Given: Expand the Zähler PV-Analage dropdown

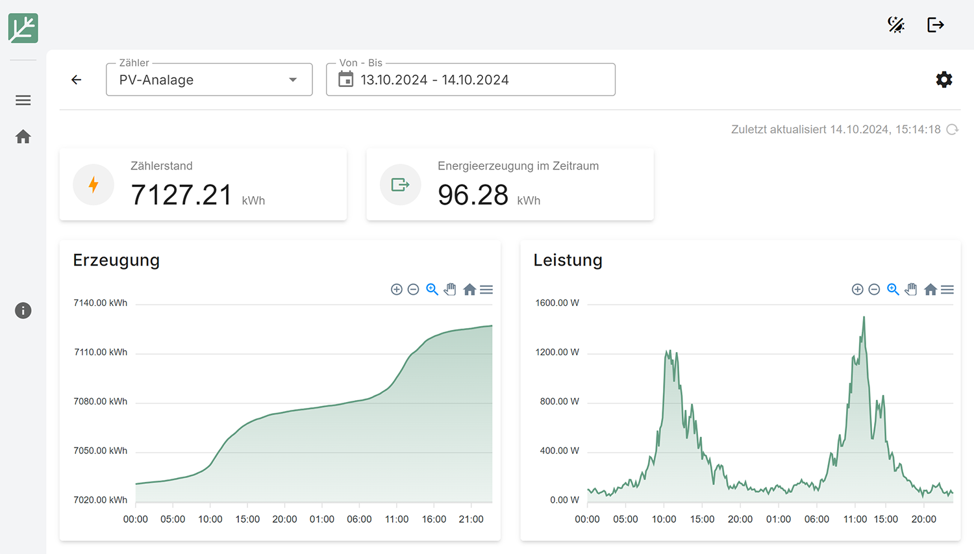Looking at the screenshot, I should (209, 80).
